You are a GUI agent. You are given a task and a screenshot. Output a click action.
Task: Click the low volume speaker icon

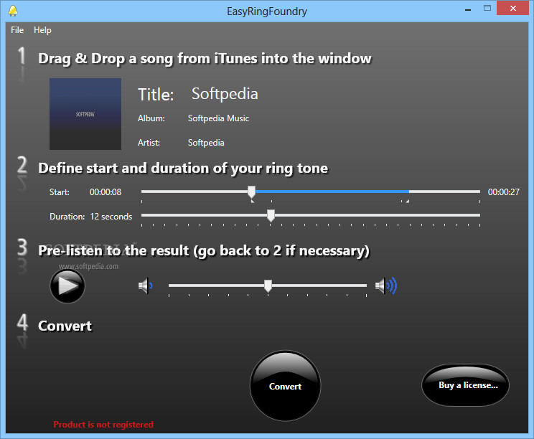coord(145,285)
